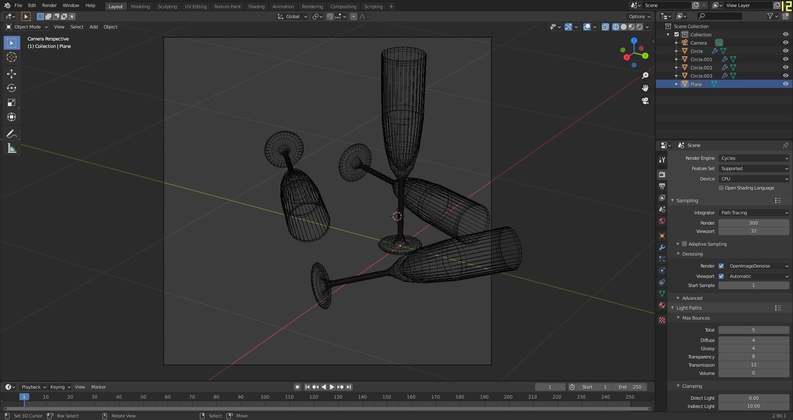Click the outliner search field
The image size is (793, 420).
click(719, 16)
